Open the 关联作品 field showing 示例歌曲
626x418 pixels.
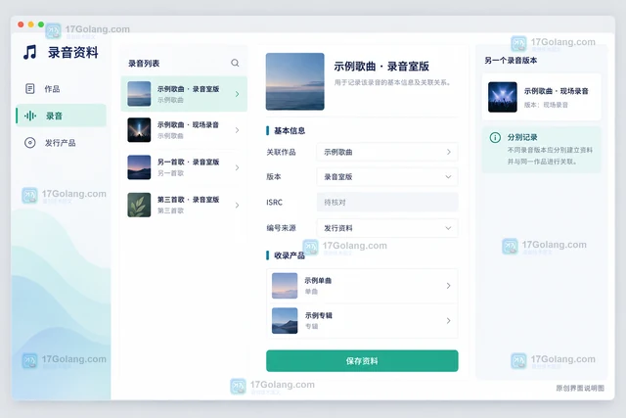click(387, 152)
